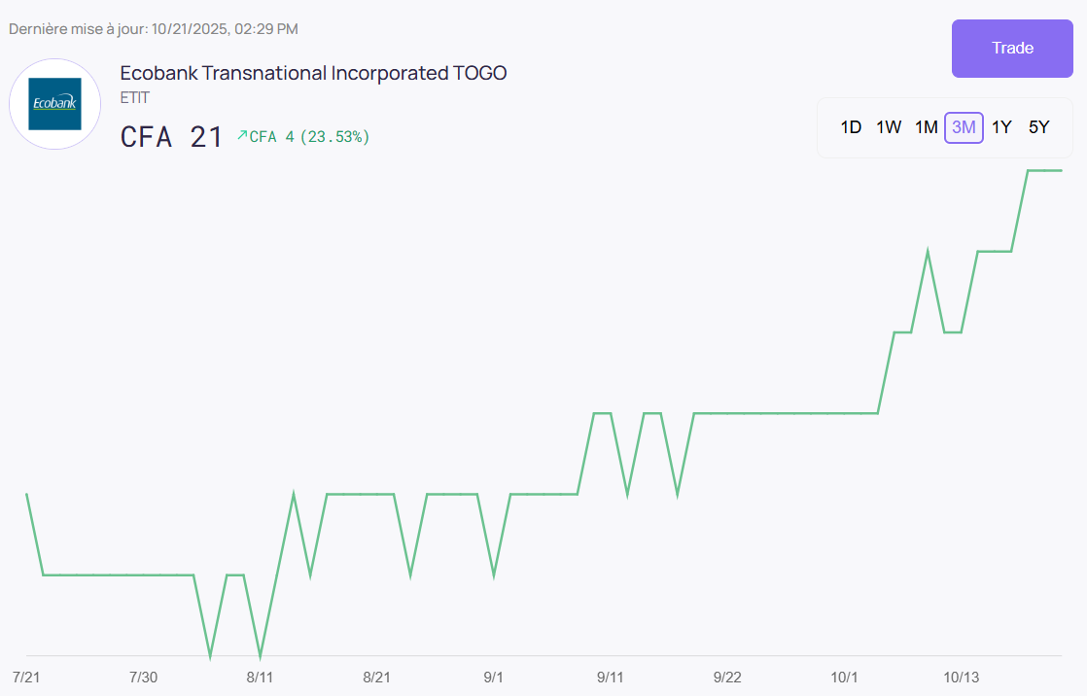The width and height of the screenshot is (1087, 696).
Task: Switch chart to 1D range
Action: [851, 127]
